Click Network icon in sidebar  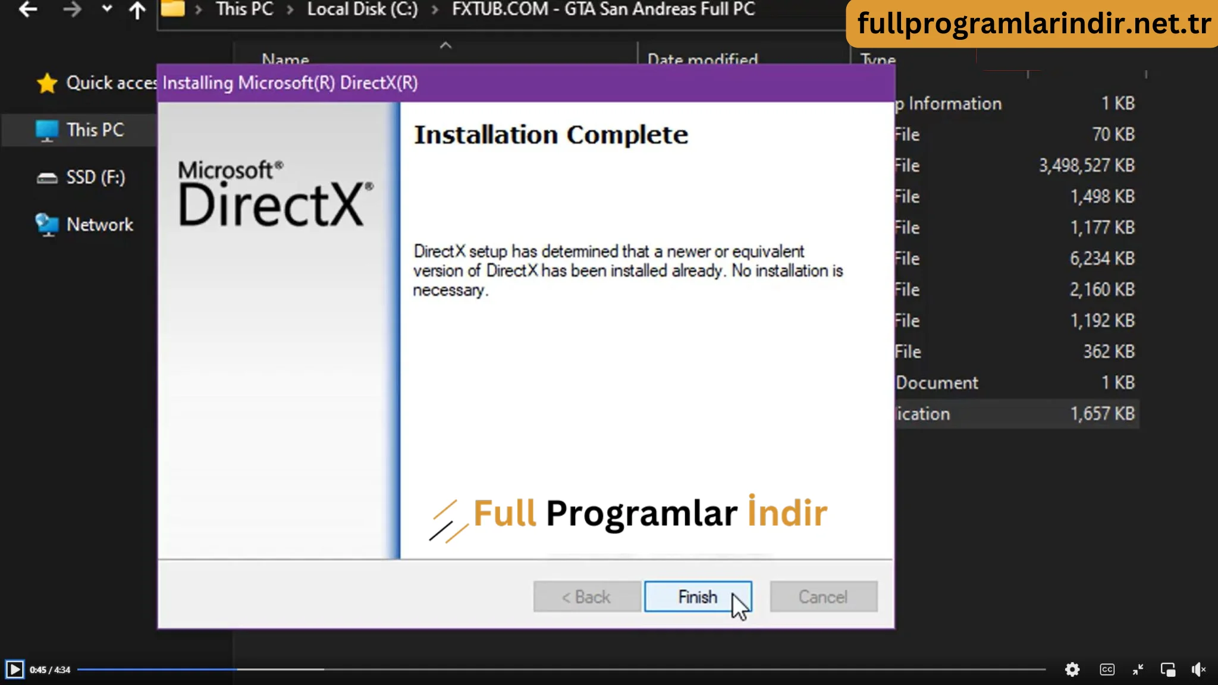(x=47, y=225)
